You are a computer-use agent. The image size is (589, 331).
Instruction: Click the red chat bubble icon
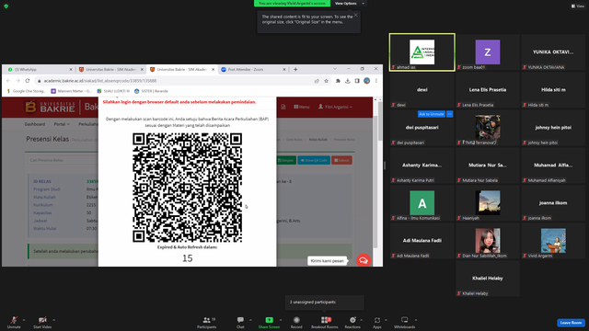(364, 260)
